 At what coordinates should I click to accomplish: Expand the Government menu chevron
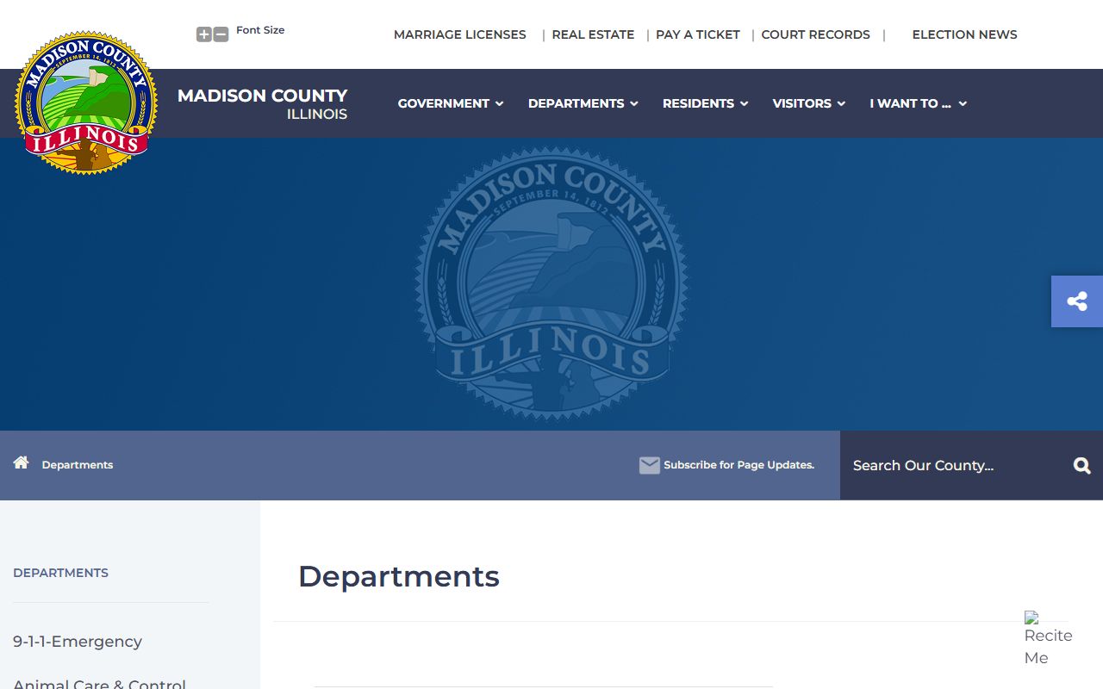(499, 103)
